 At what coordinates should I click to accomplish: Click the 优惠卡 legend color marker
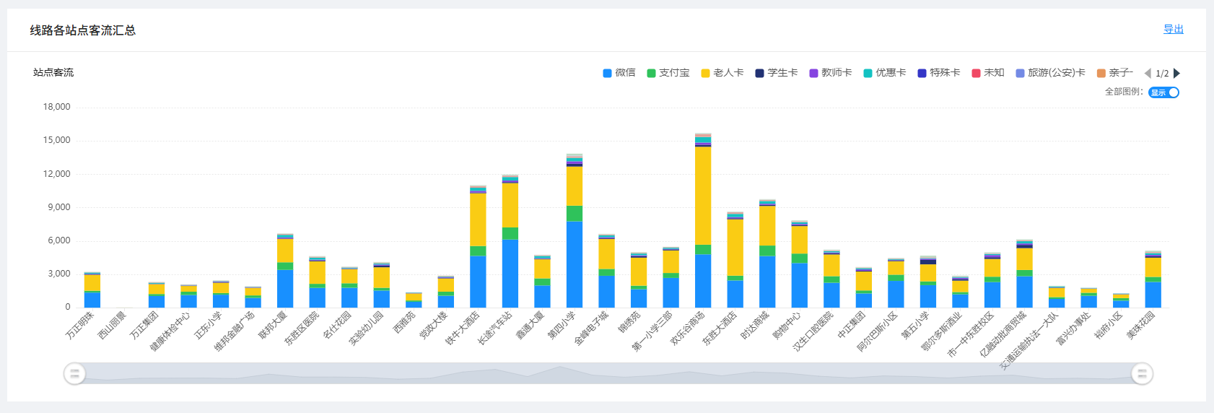pyautogui.click(x=868, y=73)
